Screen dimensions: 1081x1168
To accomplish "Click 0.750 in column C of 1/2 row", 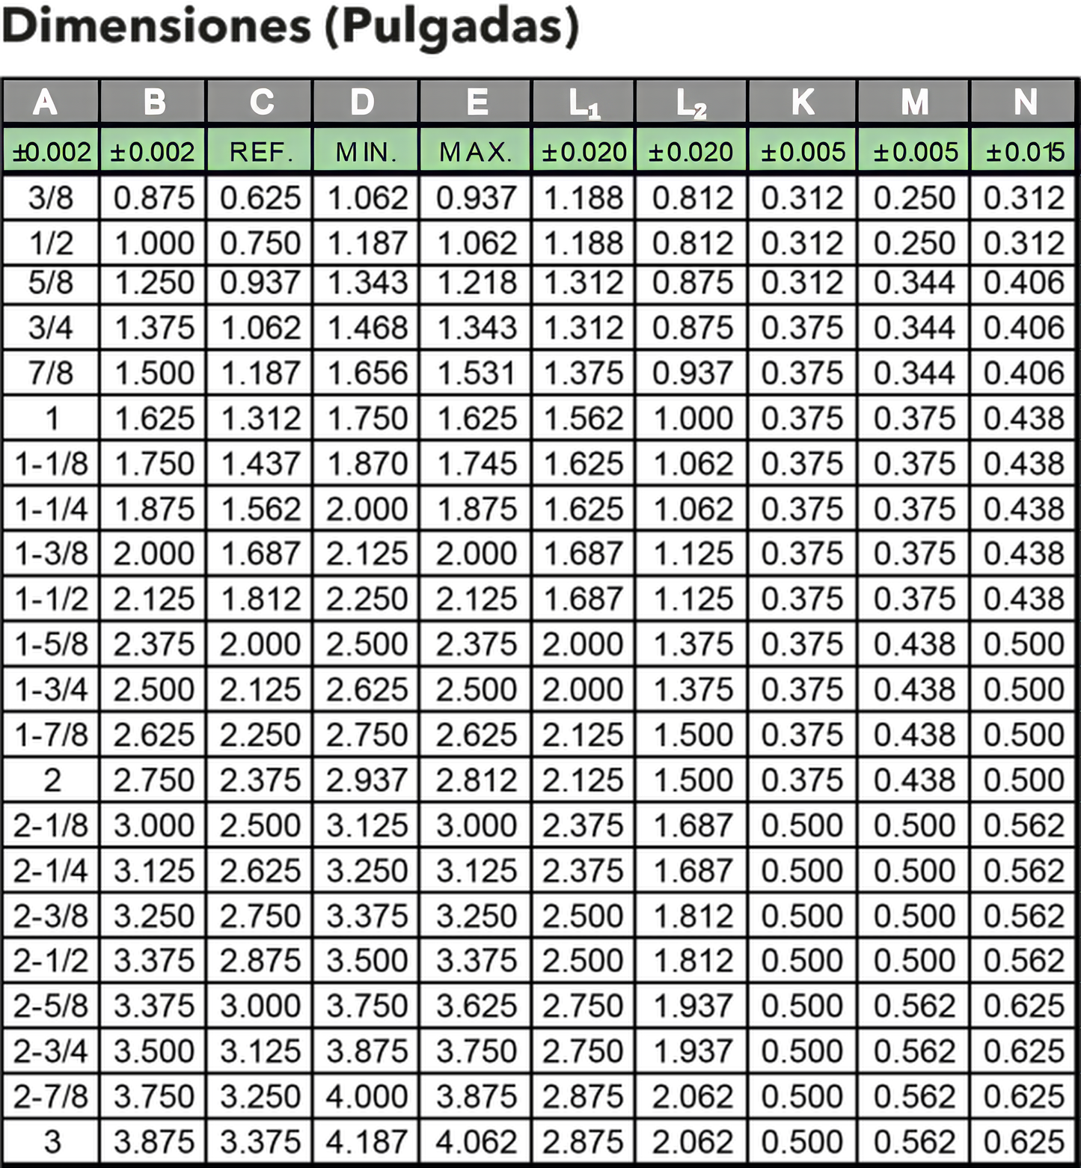I will (260, 243).
